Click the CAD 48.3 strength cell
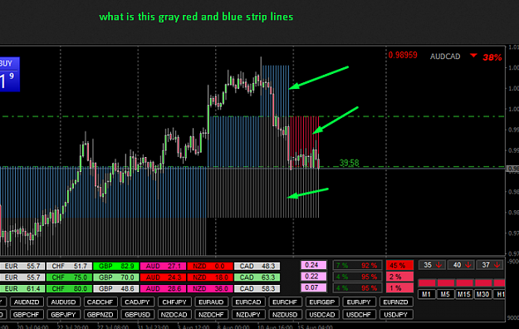This screenshot has width=519, height=329. pyautogui.click(x=257, y=266)
